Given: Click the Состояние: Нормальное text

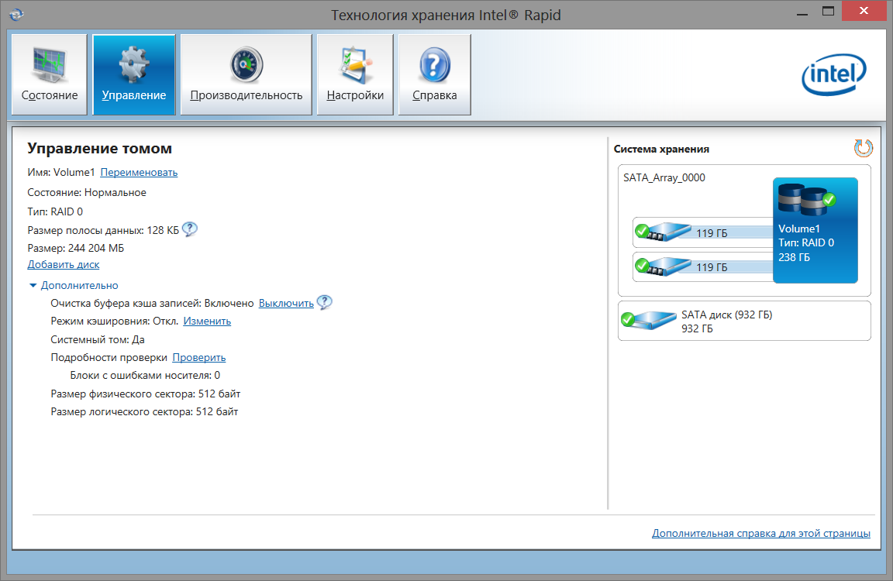Looking at the screenshot, I should pos(87,192).
